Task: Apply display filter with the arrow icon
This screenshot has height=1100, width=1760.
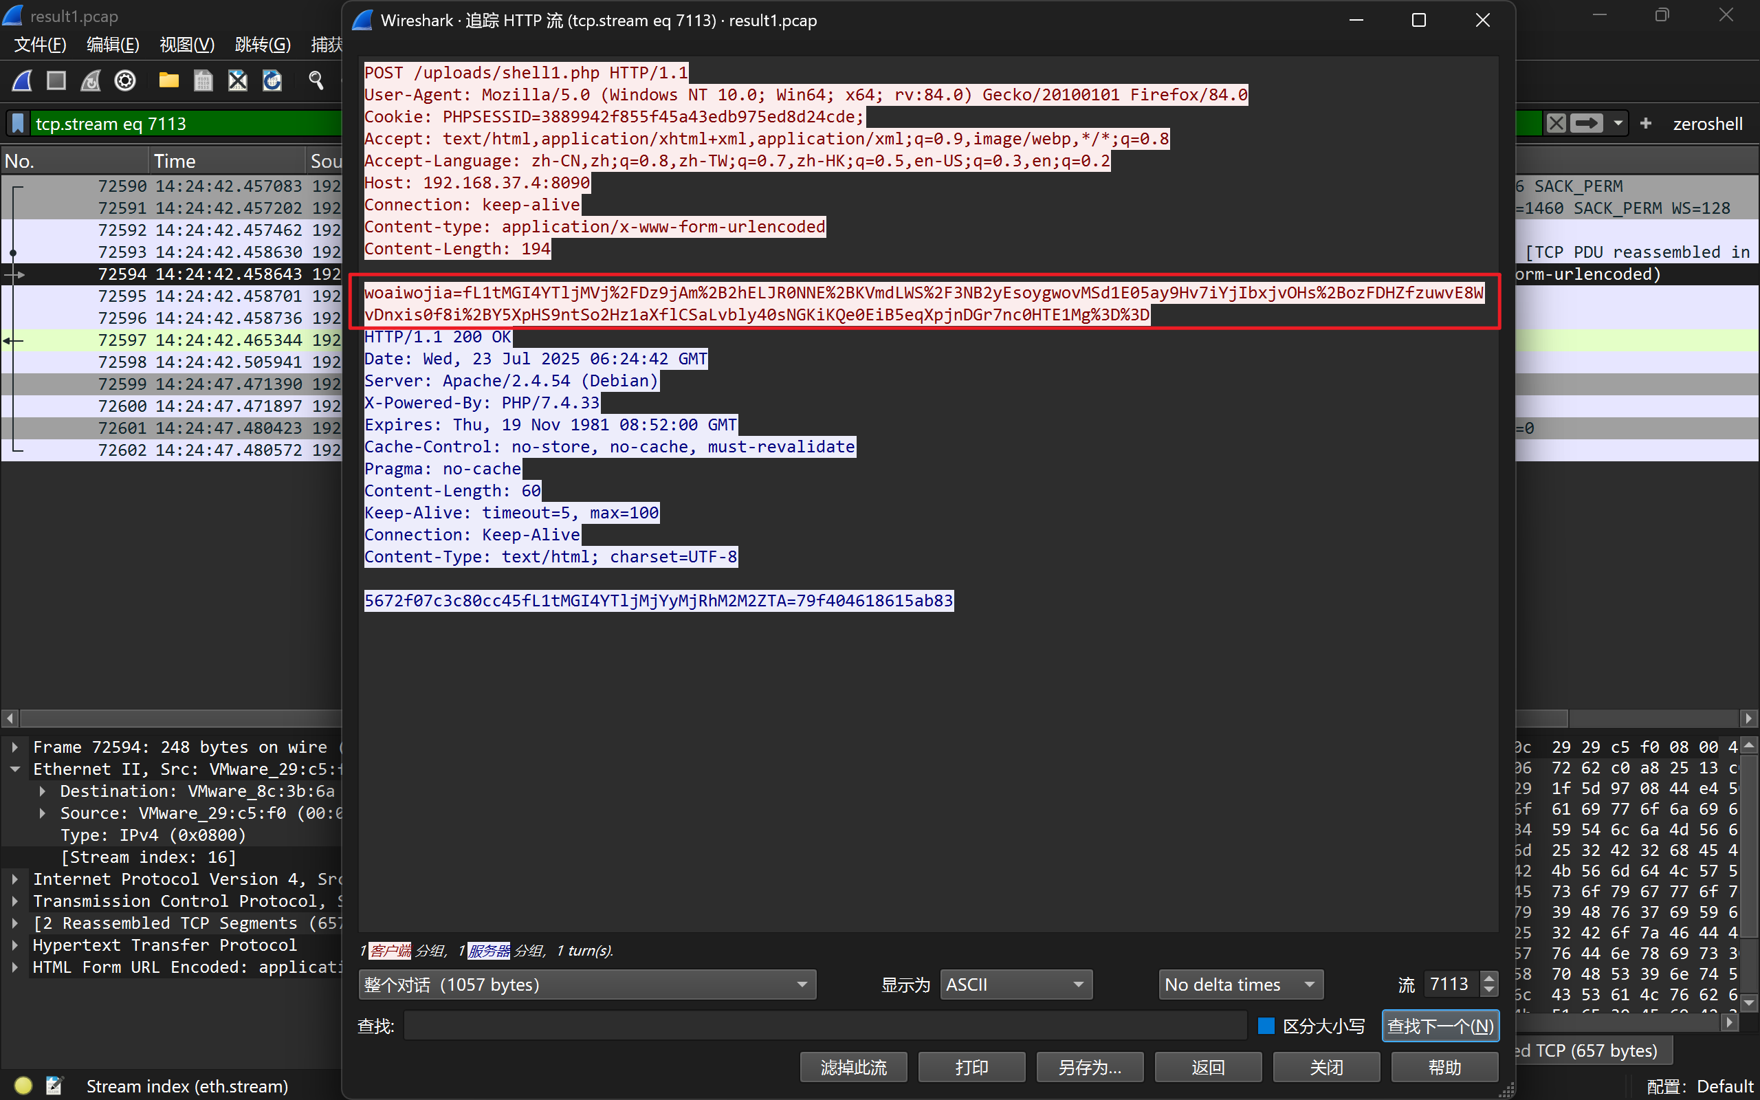Action: 1585,124
